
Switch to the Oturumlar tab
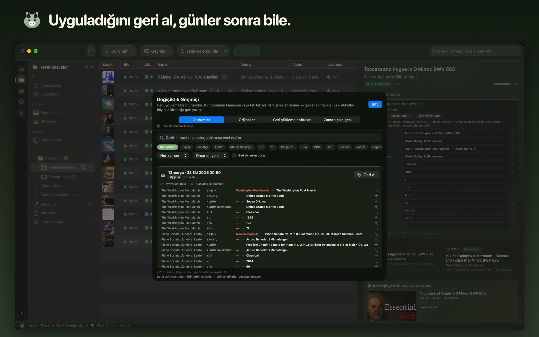click(x=201, y=120)
